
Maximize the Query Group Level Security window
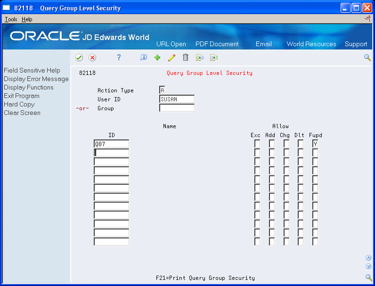(356, 8)
